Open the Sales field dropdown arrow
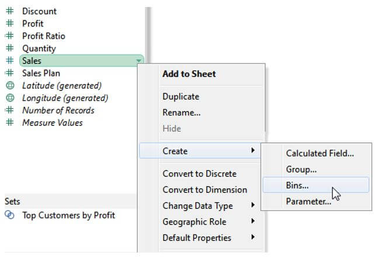Image resolution: width=382 pixels, height=263 pixels. tap(138, 61)
